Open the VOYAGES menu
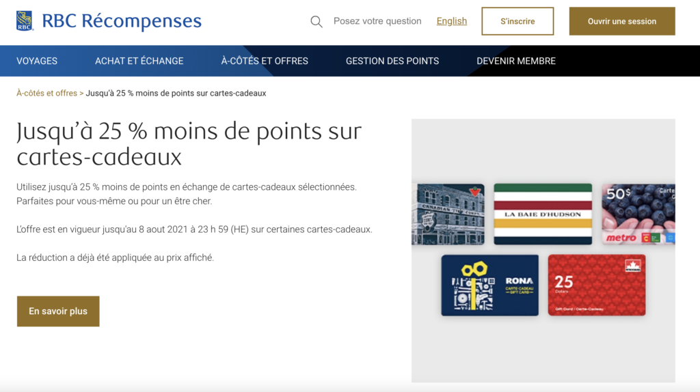 (x=37, y=61)
